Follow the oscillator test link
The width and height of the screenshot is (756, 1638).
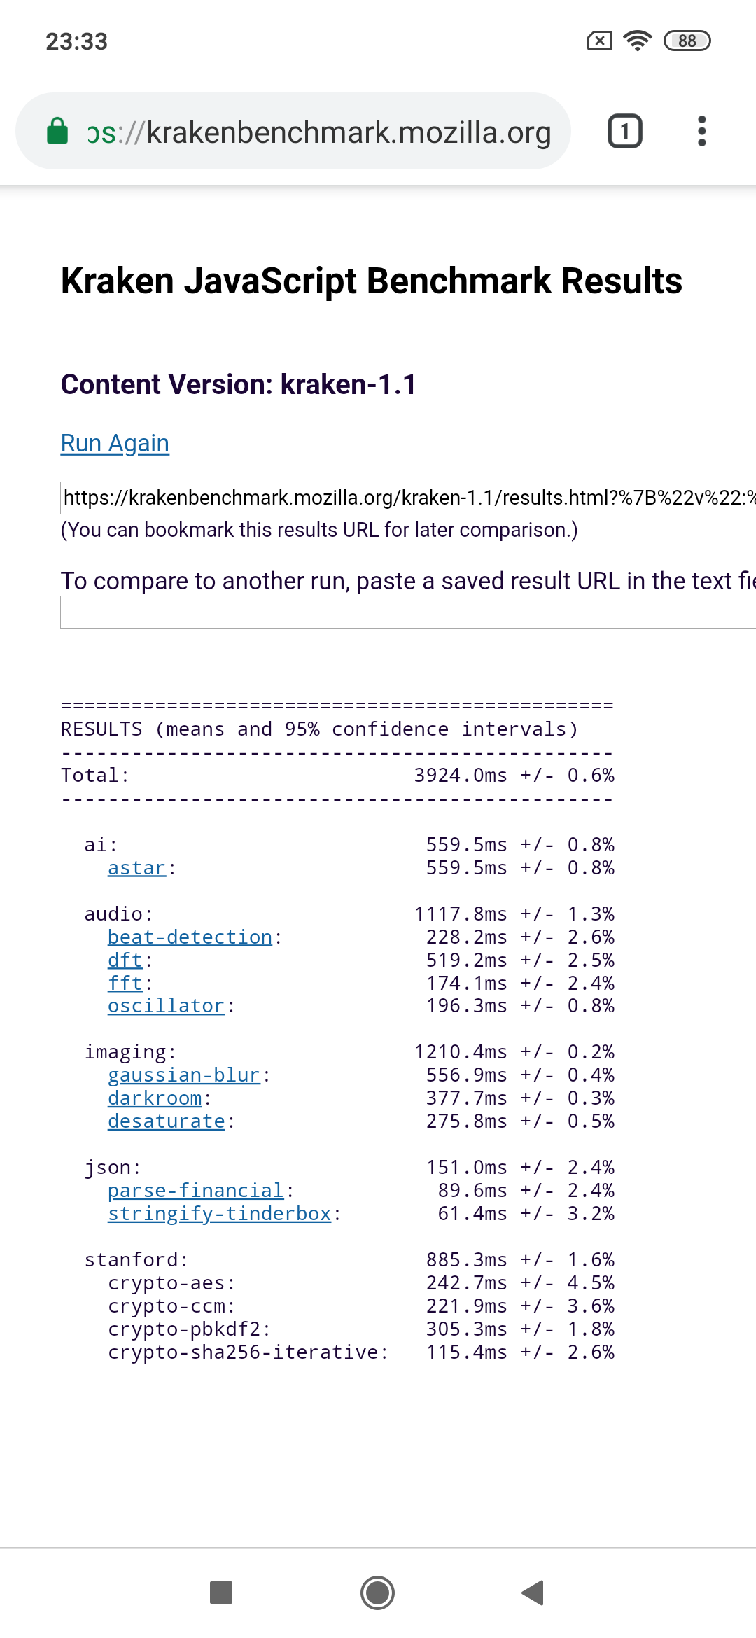click(166, 1006)
